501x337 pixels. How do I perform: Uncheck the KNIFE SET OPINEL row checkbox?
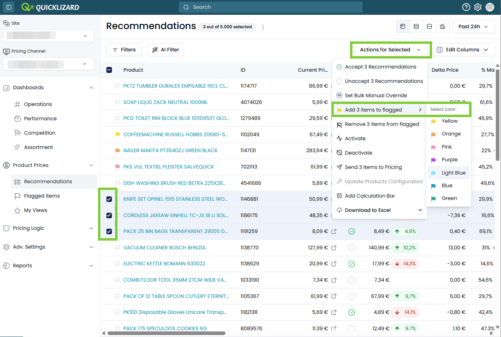coord(109,199)
